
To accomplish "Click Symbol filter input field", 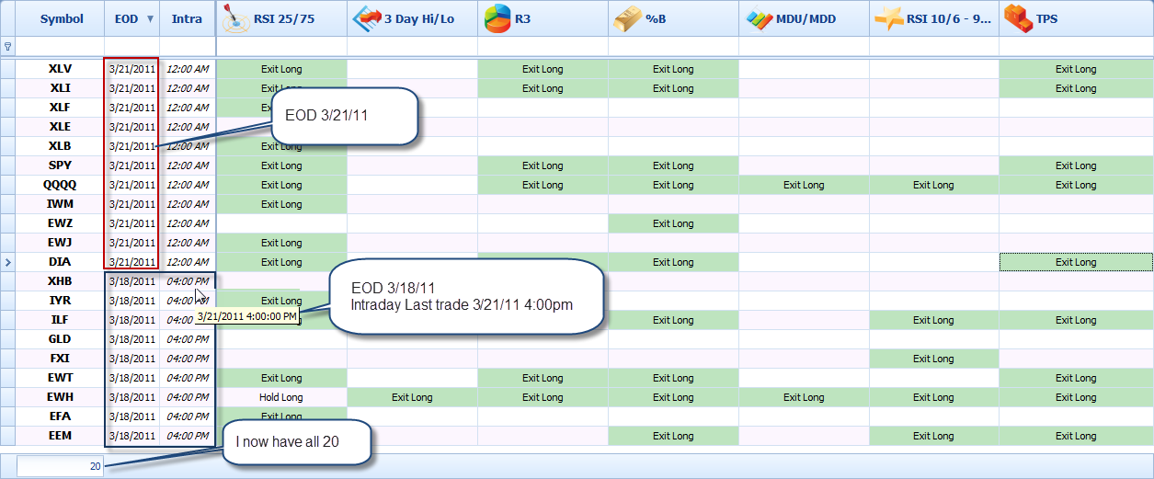I will coord(60,46).
